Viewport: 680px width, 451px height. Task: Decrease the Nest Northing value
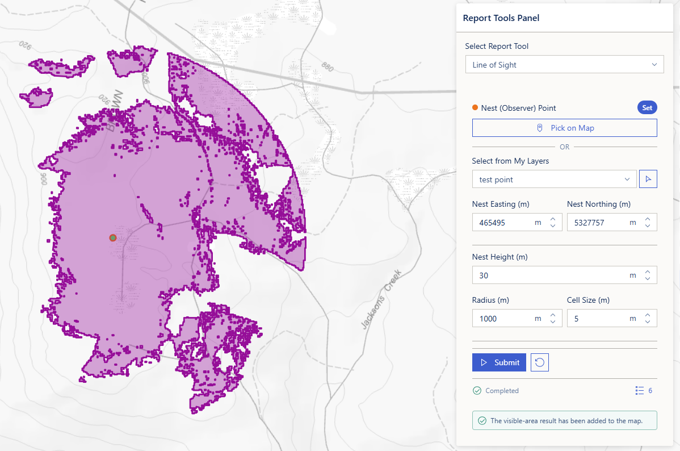(x=648, y=225)
